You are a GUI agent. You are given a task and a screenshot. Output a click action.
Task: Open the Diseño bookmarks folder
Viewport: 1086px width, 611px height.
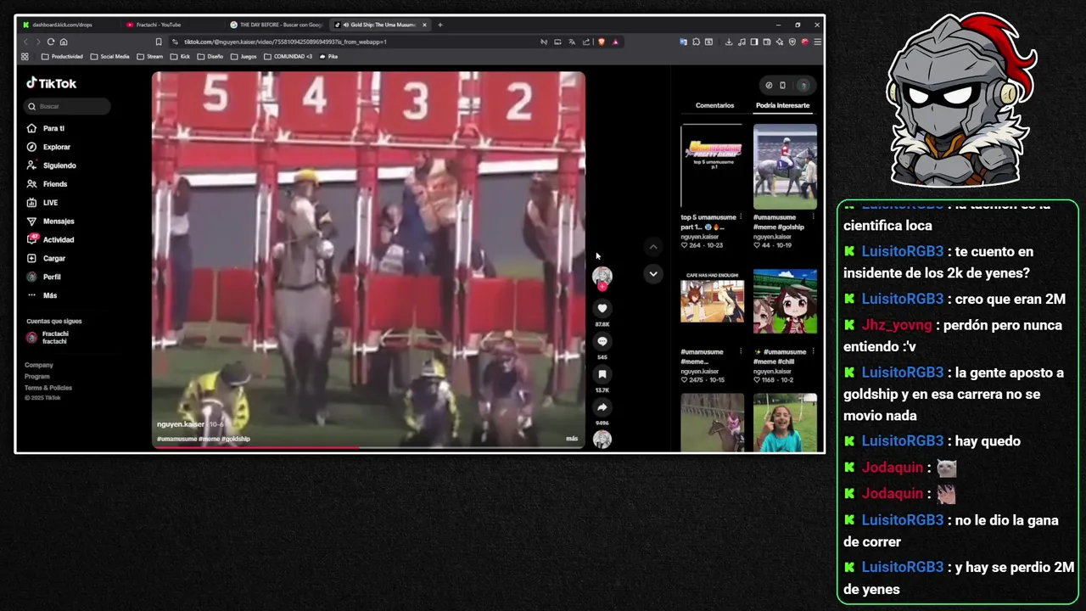click(210, 57)
